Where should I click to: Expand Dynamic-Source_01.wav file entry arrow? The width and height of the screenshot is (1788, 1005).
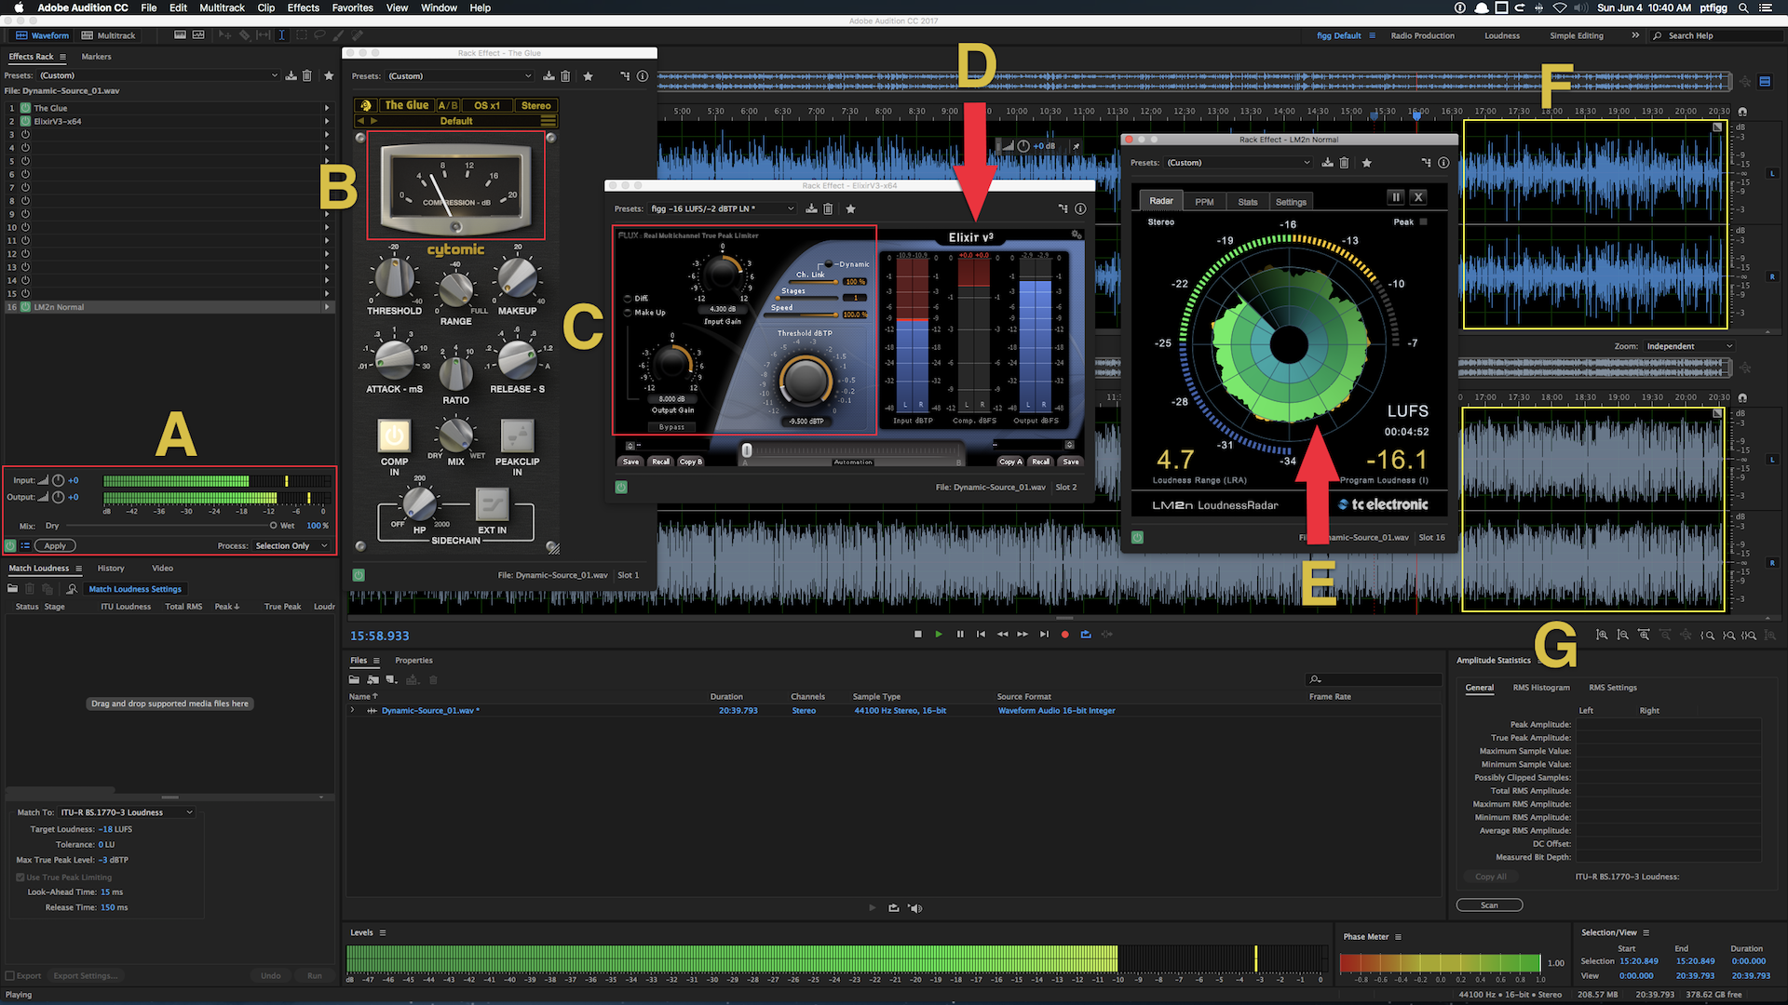point(353,711)
